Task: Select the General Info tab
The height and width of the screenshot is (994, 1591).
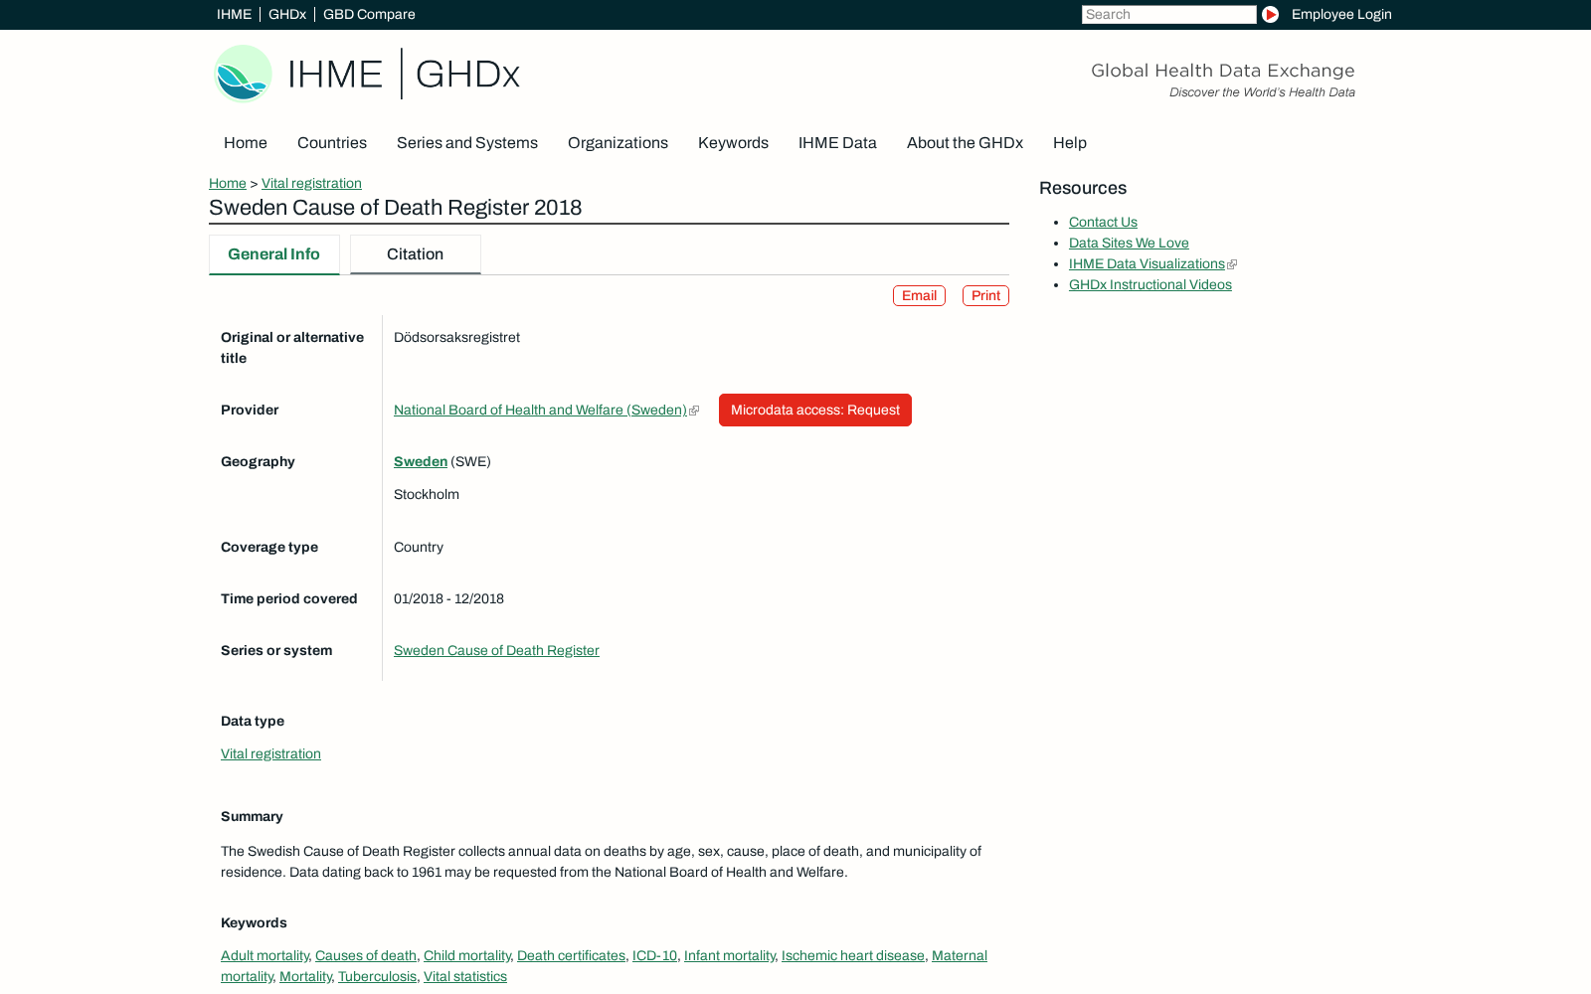Action: [x=274, y=254]
